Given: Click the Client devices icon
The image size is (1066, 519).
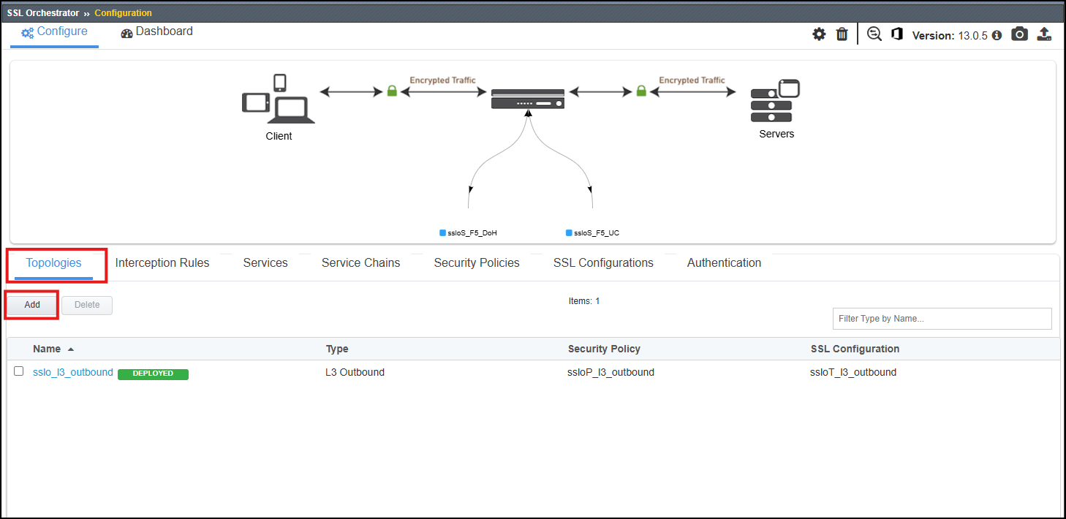Looking at the screenshot, I should pyautogui.click(x=279, y=99).
